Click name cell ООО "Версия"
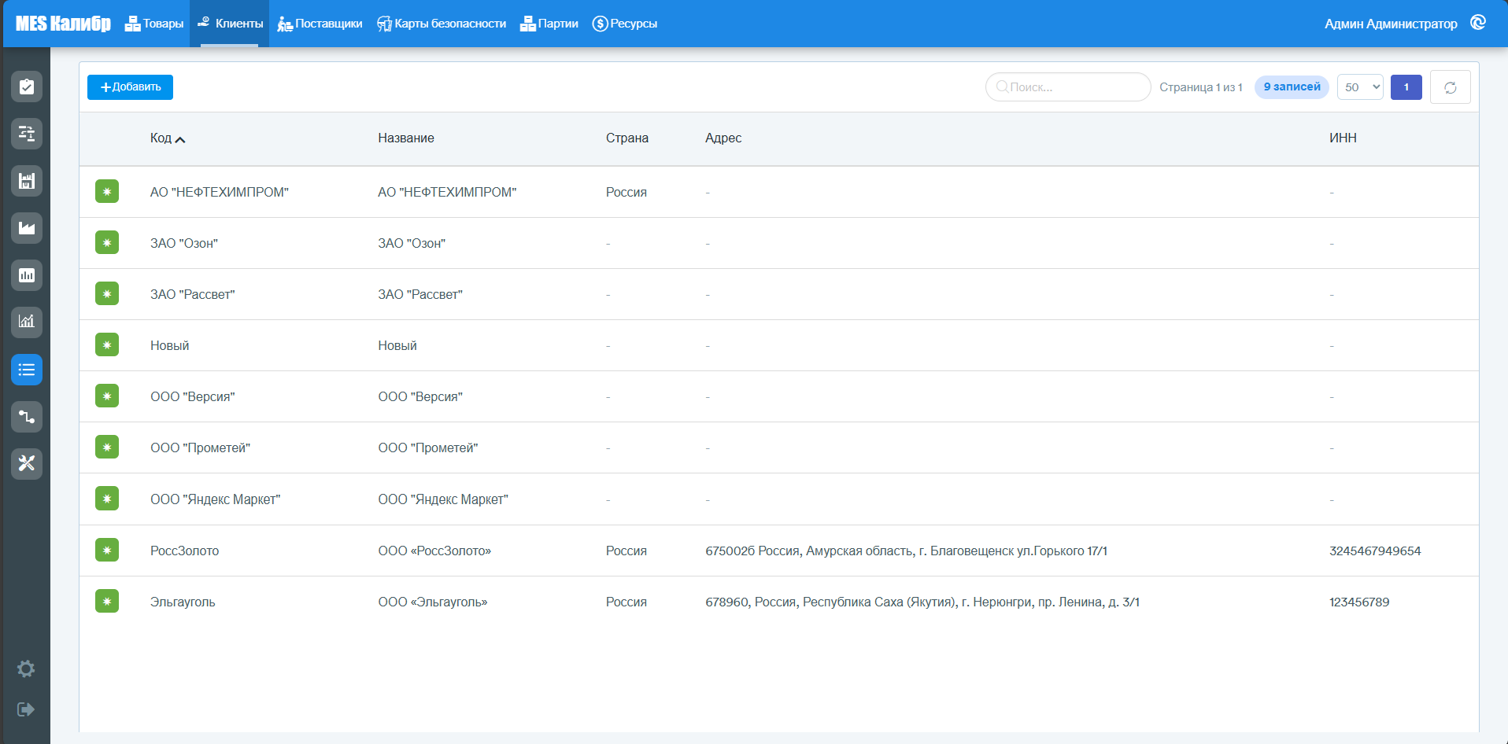Viewport: 1508px width, 744px height. (x=420, y=396)
